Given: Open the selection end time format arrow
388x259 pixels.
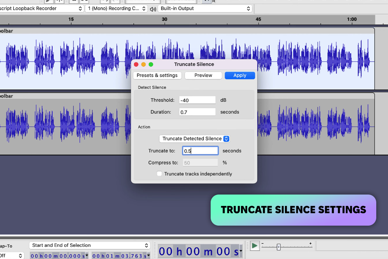Looking at the screenshot, I should [149, 255].
